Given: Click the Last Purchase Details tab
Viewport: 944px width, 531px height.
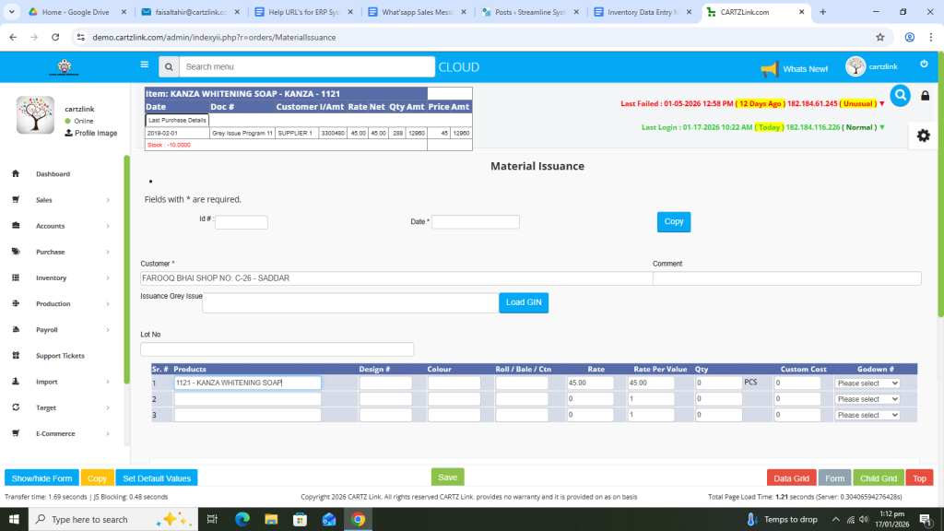Looking at the screenshot, I should (x=178, y=120).
